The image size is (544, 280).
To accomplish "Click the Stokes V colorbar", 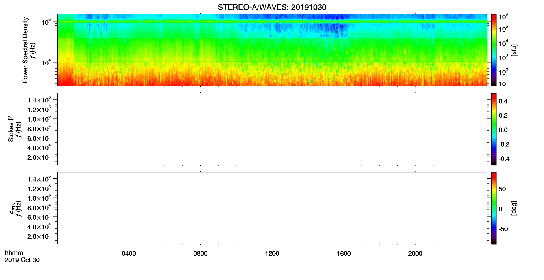I will (494, 129).
